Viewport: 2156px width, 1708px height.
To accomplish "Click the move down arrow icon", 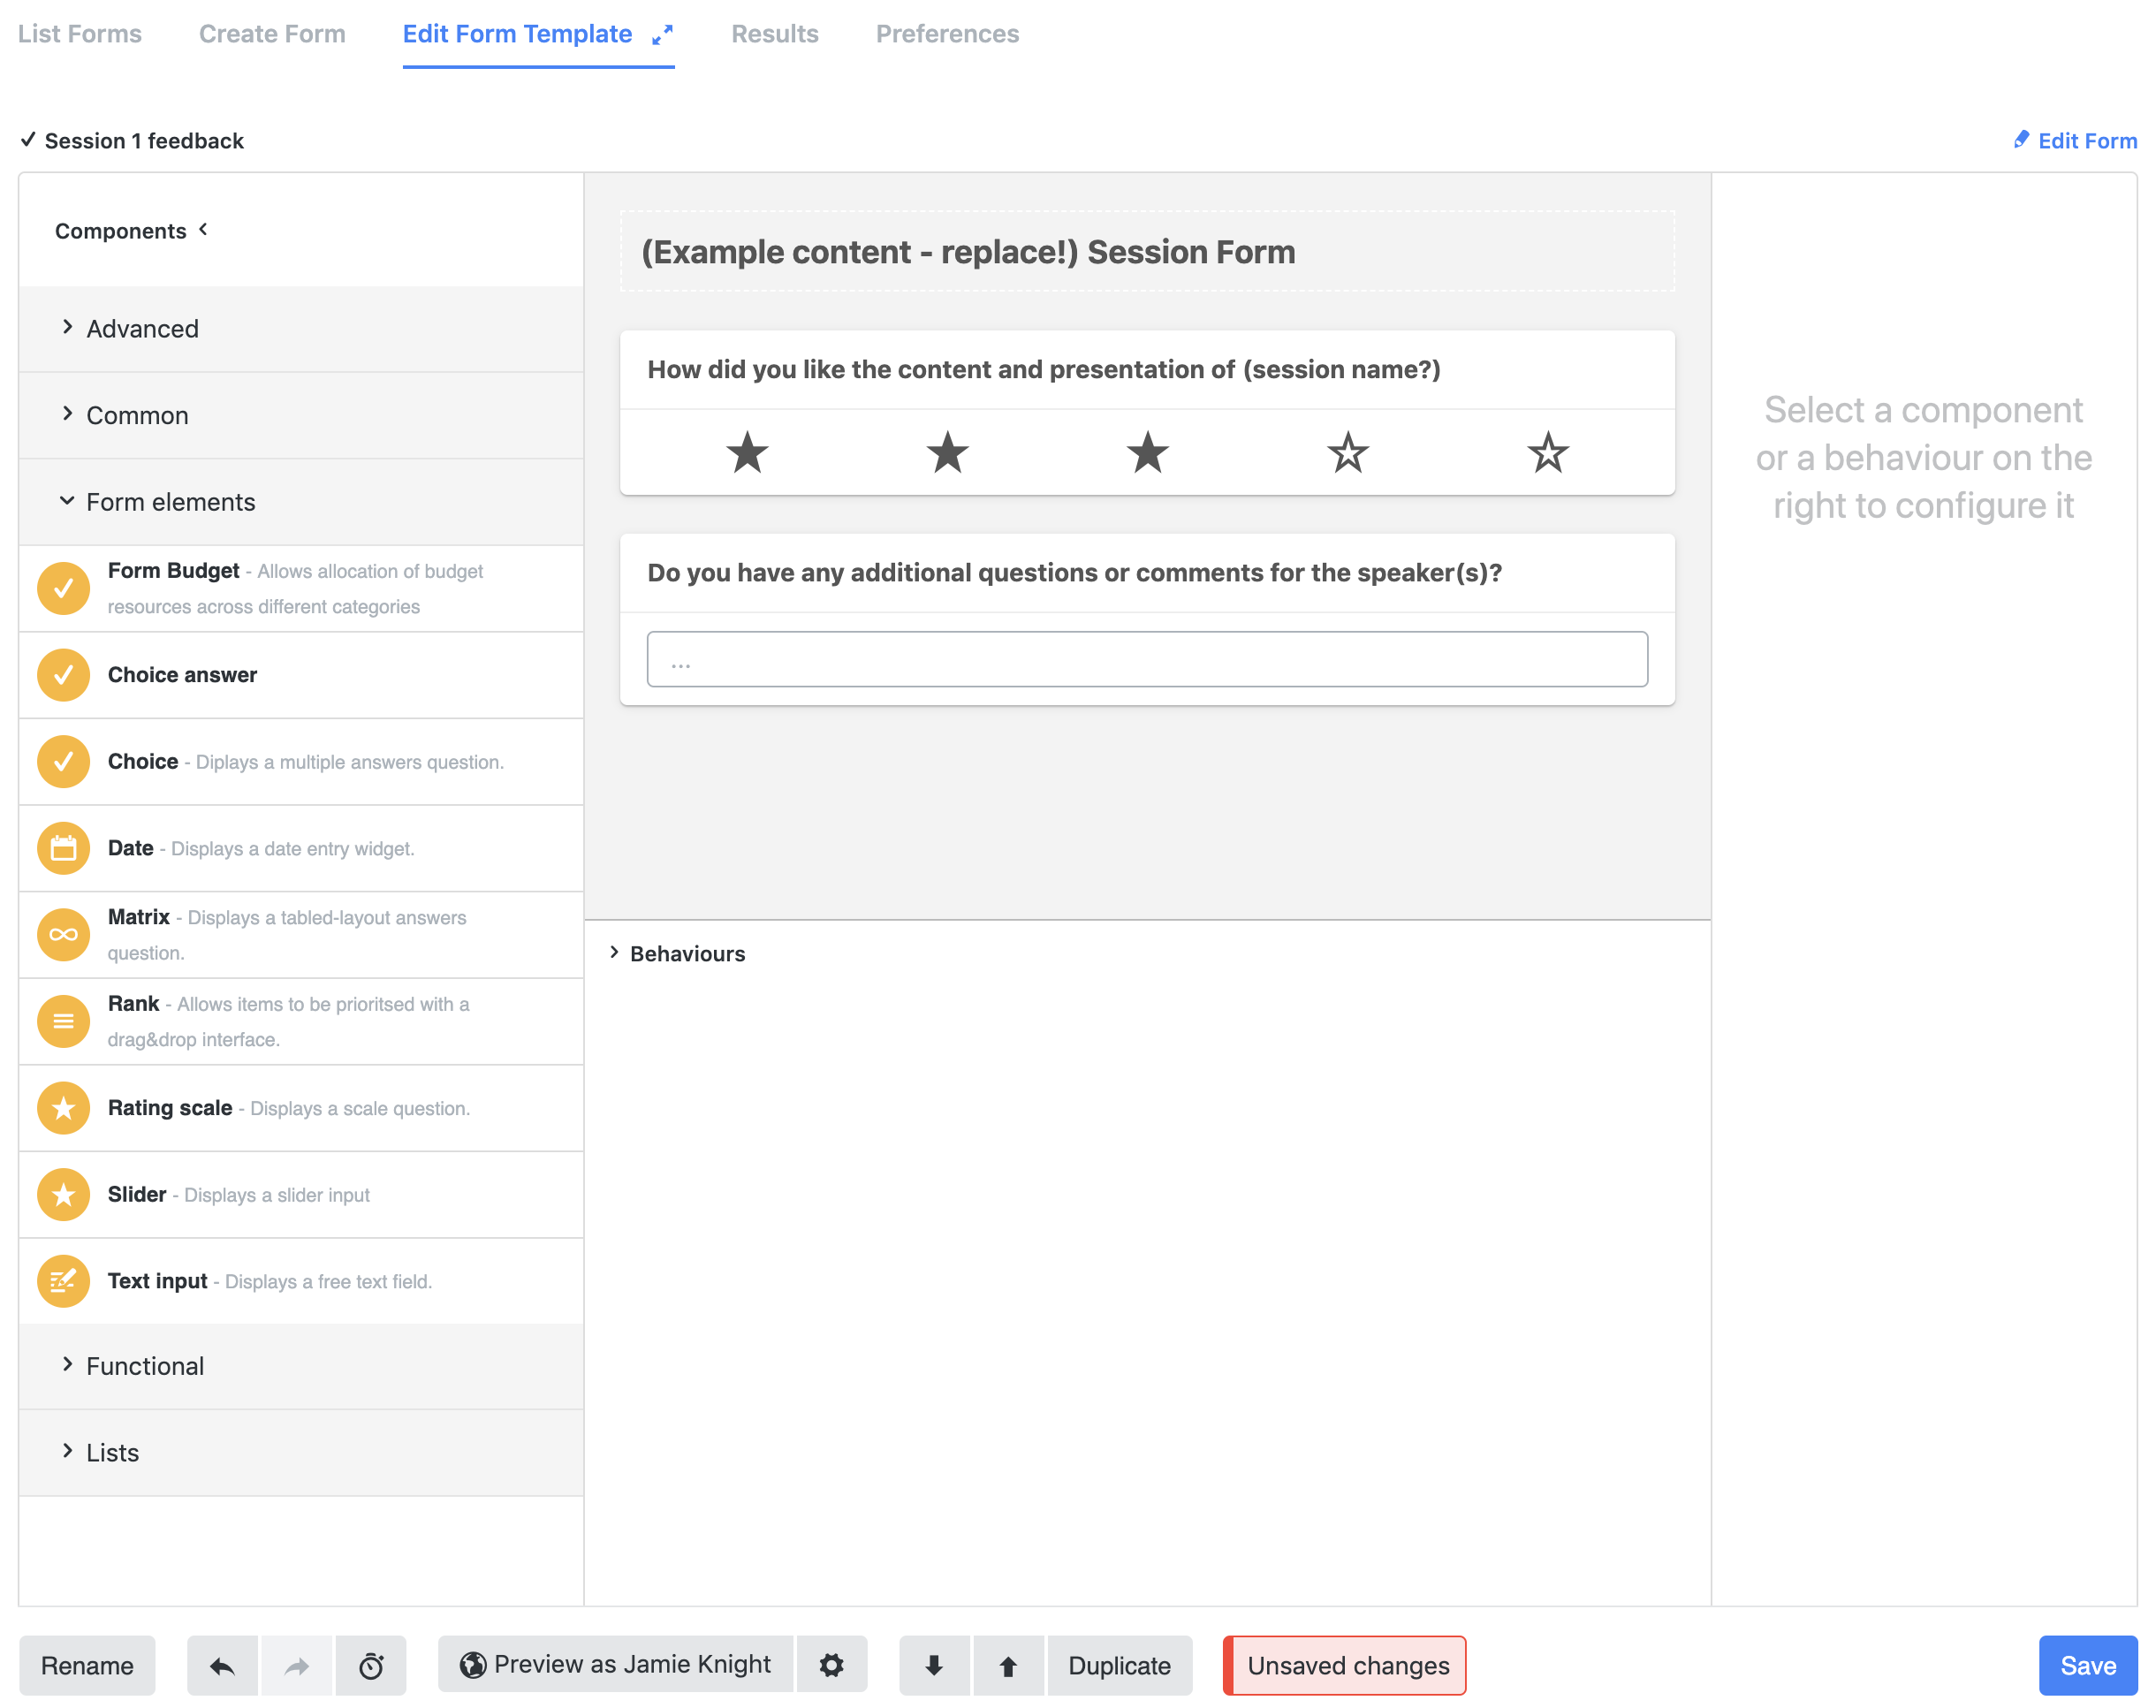I will pyautogui.click(x=933, y=1665).
